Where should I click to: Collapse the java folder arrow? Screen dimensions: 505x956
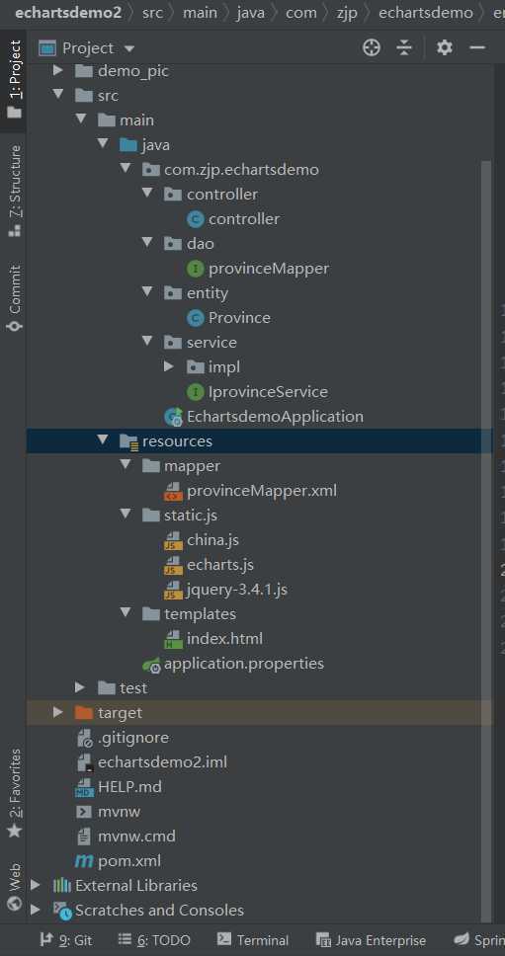(x=103, y=144)
